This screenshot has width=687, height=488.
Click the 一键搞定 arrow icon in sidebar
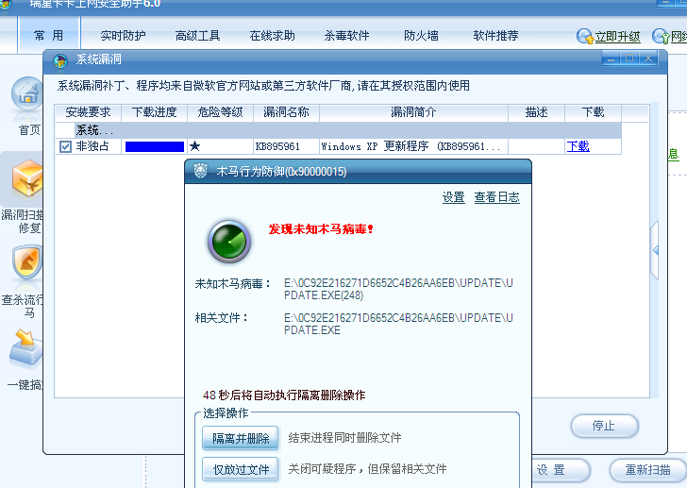[x=26, y=347]
